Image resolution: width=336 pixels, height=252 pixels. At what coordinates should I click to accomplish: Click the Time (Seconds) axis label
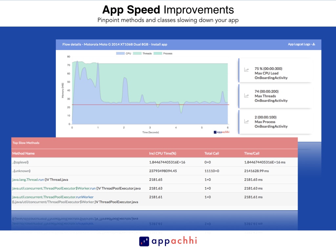pyautogui.click(x=151, y=133)
